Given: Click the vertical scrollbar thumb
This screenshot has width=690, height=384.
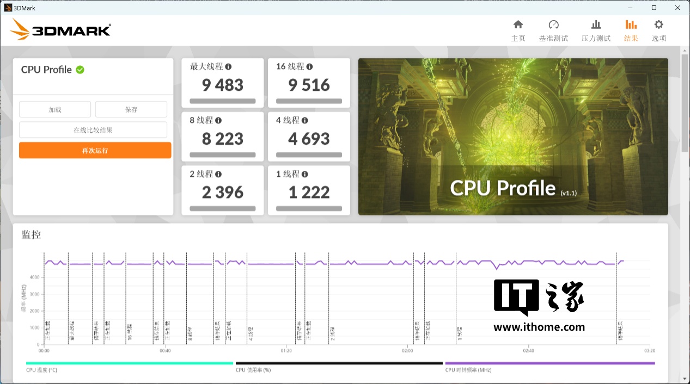Looking at the screenshot, I should [x=685, y=102].
